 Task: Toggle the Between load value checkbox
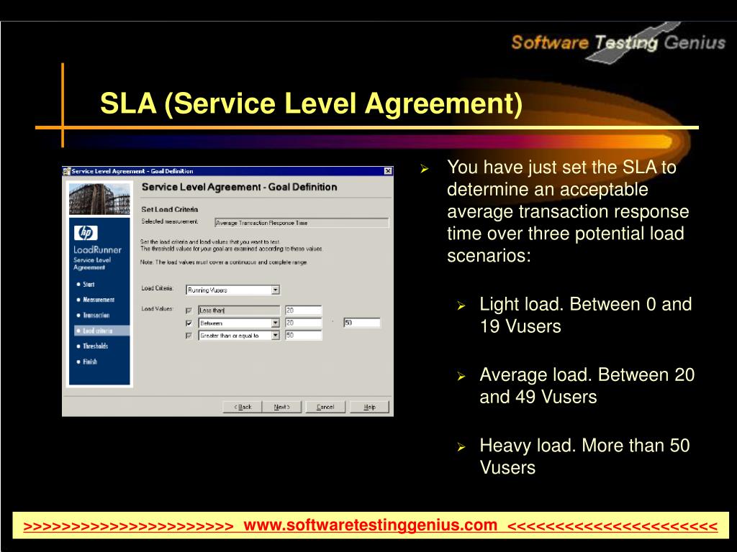pos(189,323)
